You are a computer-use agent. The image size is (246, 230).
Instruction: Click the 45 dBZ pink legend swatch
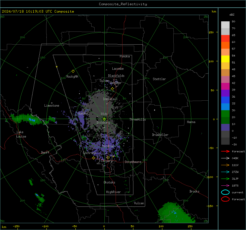225,79
